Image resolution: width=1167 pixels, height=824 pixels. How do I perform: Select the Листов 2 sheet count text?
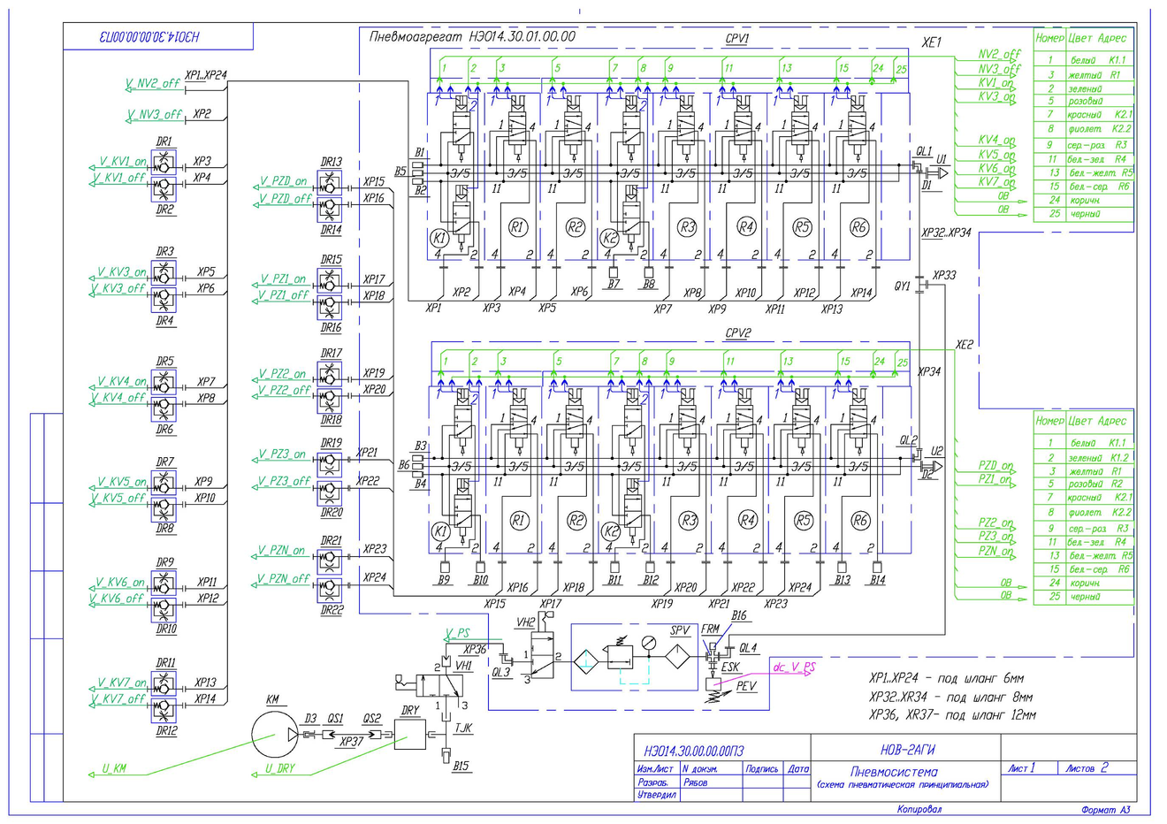pos(1087,768)
